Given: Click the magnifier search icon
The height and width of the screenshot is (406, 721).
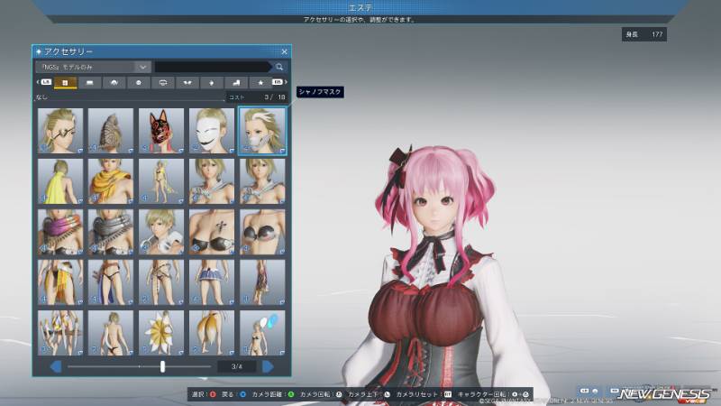Looking at the screenshot, I should point(279,67).
